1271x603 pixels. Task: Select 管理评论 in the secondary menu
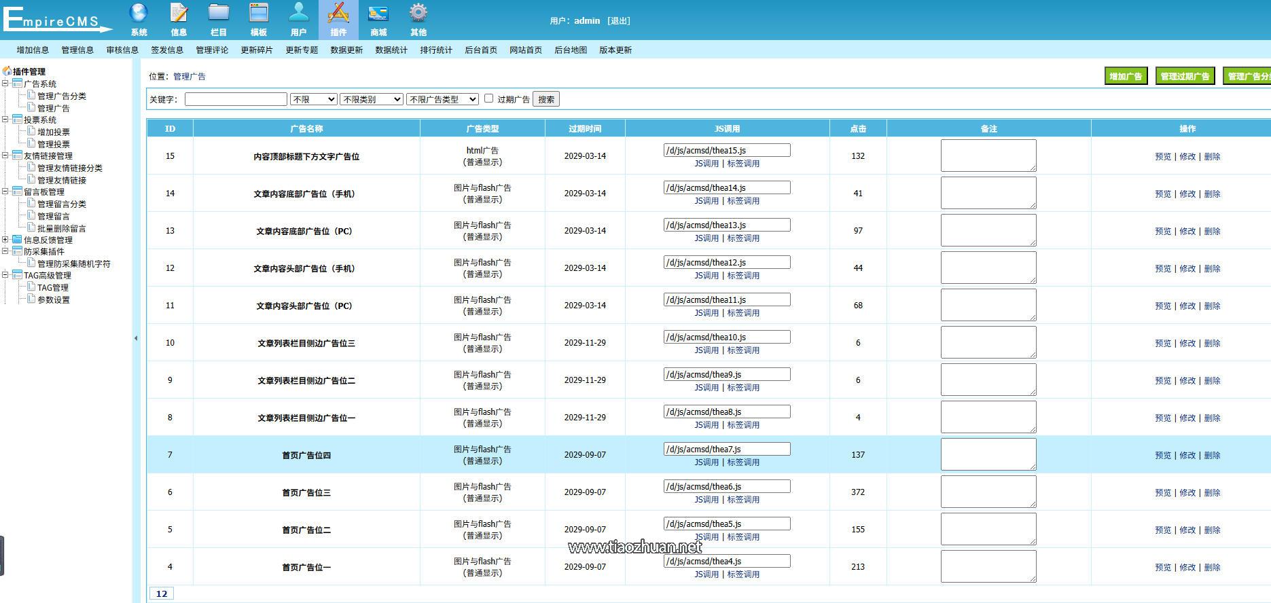coord(212,50)
